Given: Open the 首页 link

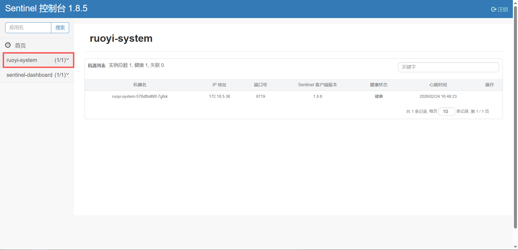Looking at the screenshot, I should click(20, 46).
